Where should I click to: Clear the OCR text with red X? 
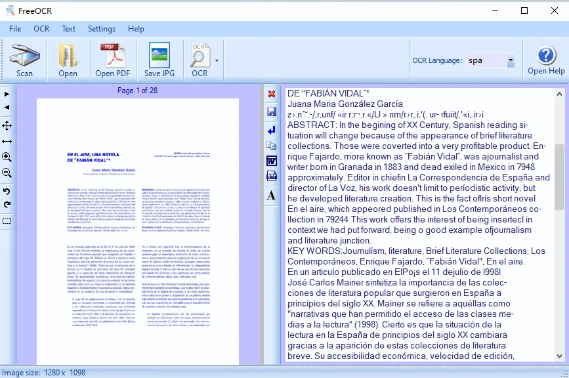[x=272, y=94]
